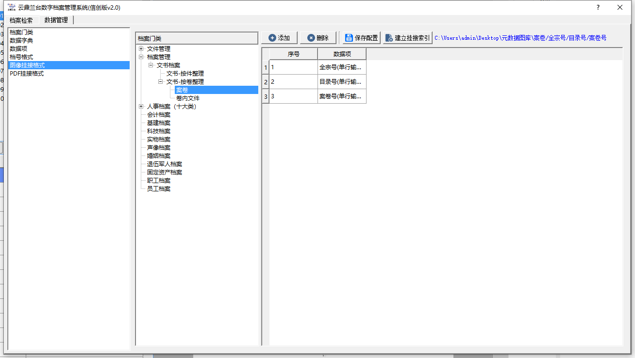635x358 pixels.
Task: Select the 会计档案 tree item
Action: 159,114
